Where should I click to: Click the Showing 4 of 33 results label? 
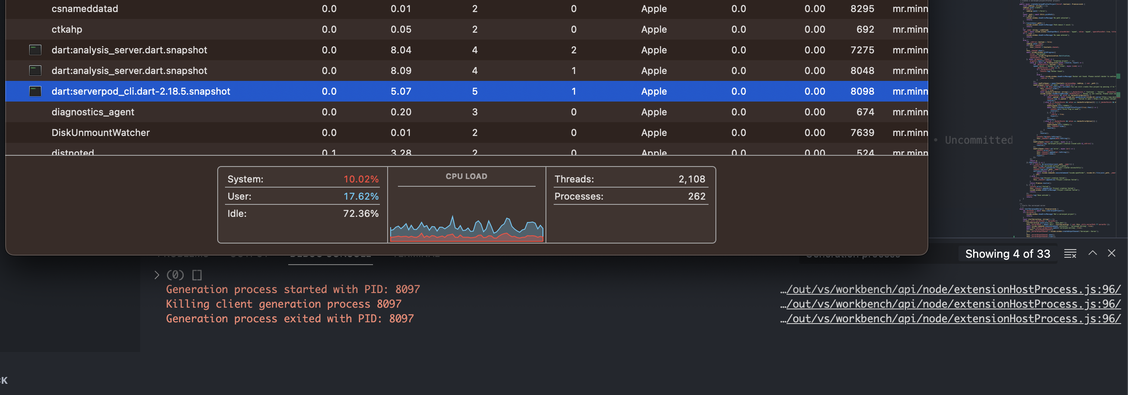click(x=1008, y=253)
